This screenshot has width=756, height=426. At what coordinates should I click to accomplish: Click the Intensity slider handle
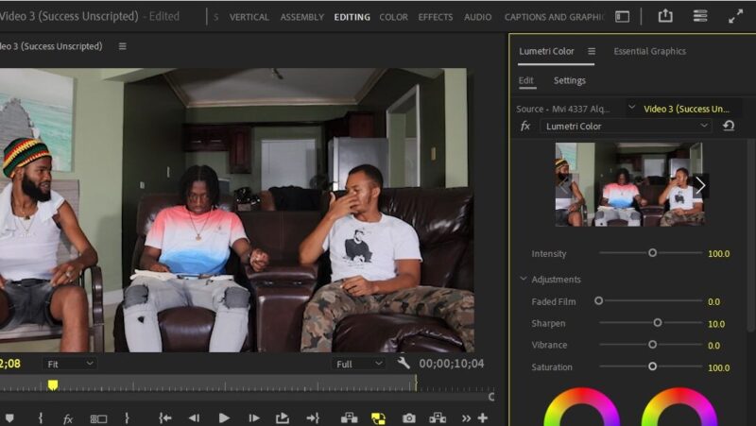pyautogui.click(x=652, y=252)
